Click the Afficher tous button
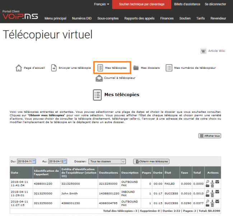 pos(210,136)
